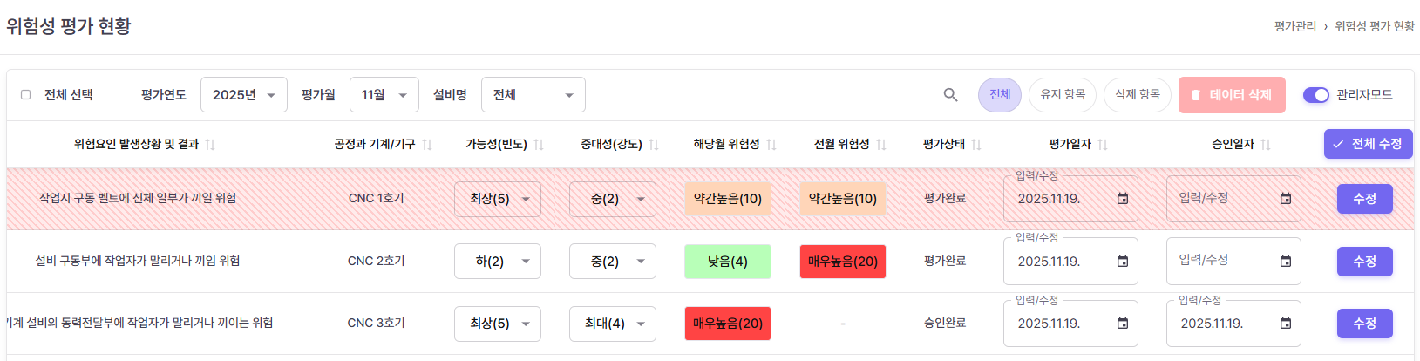Select the 전체 filter chip

point(1000,95)
